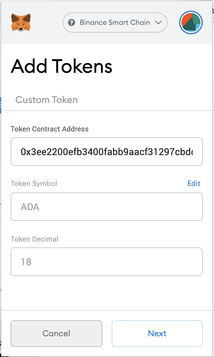214x357 pixels.
Task: Open the Binance Smart Chain network selector
Action: click(115, 22)
